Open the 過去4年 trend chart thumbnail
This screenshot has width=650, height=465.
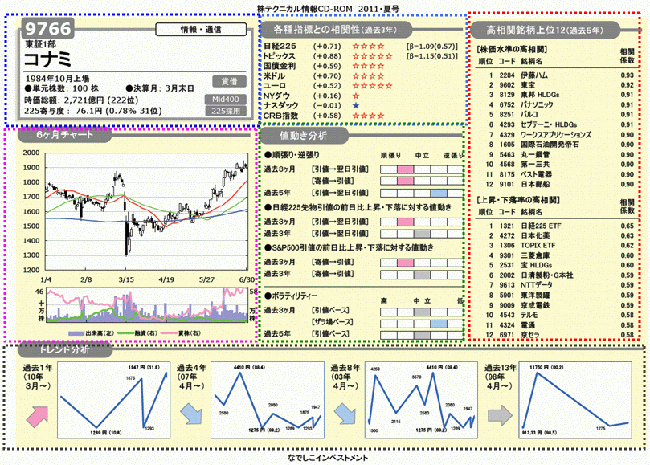pos(268,400)
